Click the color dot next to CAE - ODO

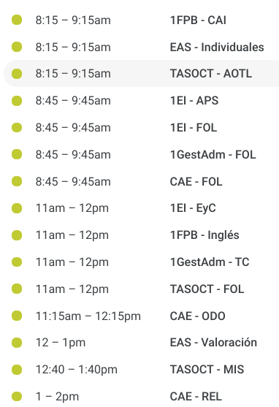click(17, 316)
